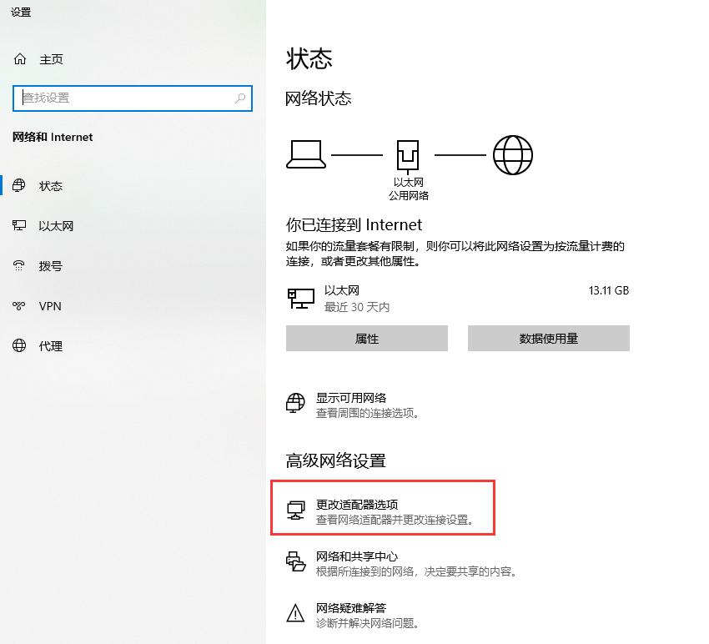The height and width of the screenshot is (644, 709).
Task: Click the 属性 button
Action: coord(367,339)
